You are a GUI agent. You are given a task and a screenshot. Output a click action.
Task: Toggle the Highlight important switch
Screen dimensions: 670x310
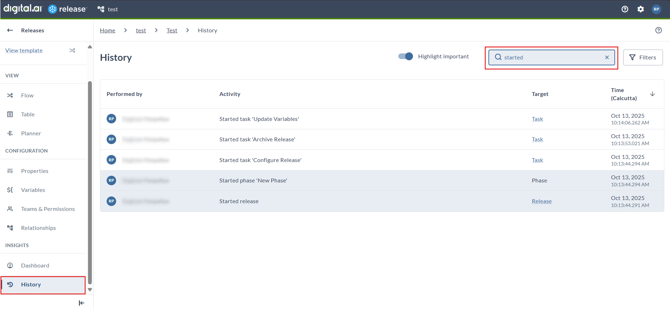click(x=405, y=56)
